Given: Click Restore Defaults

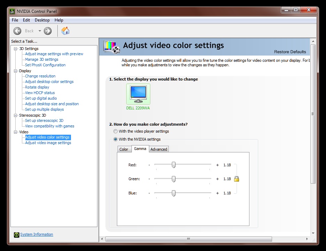Looking at the screenshot, I should pyautogui.click(x=290, y=52).
